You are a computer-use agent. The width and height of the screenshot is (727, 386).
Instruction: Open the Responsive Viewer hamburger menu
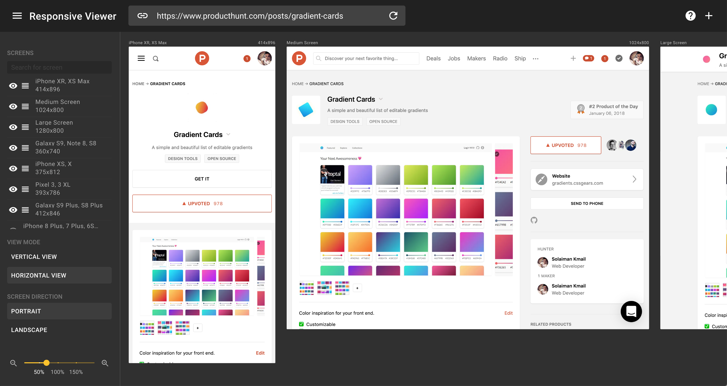tap(17, 16)
